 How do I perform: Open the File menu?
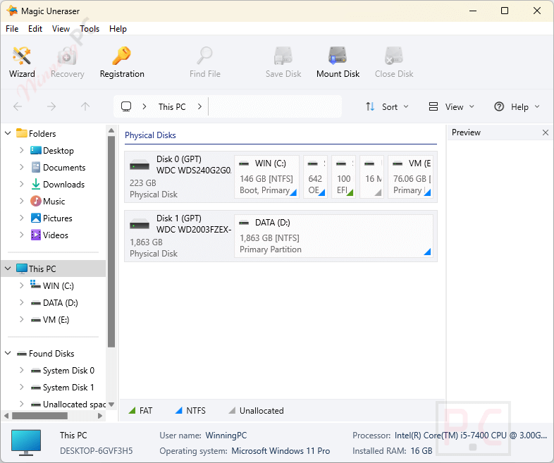[x=12, y=29]
